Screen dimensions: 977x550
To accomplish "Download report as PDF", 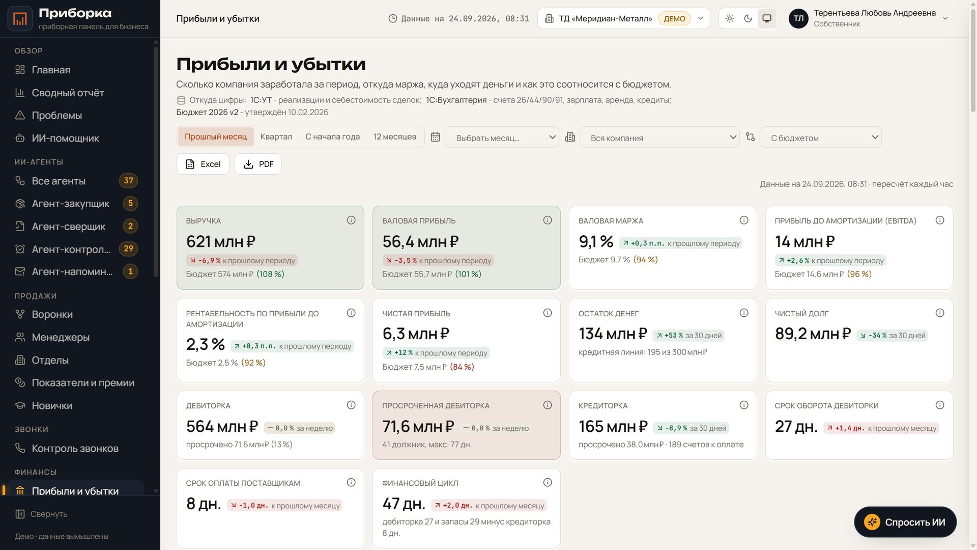I will 258,164.
